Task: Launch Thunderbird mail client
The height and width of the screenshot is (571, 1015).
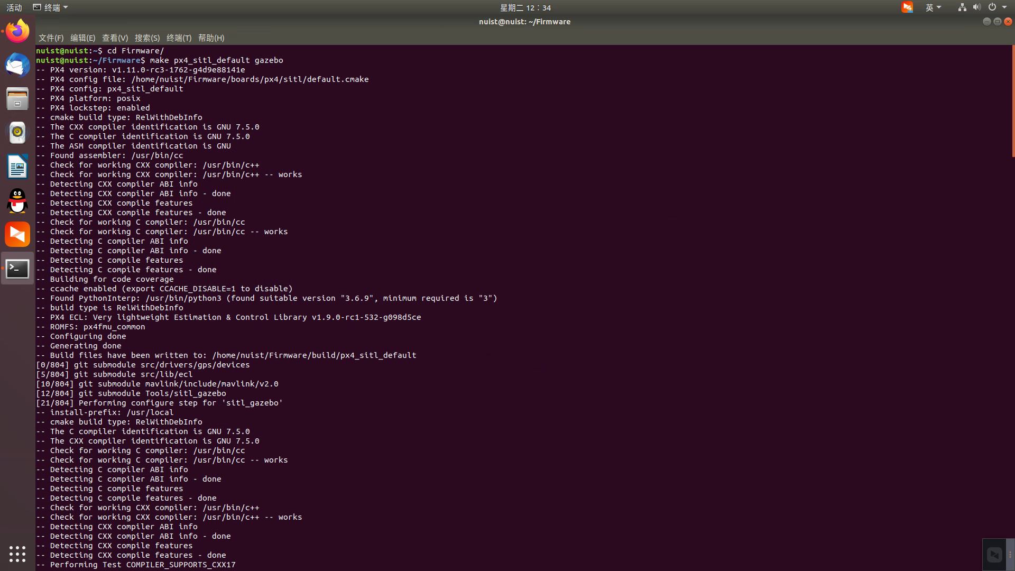Action: [17, 65]
